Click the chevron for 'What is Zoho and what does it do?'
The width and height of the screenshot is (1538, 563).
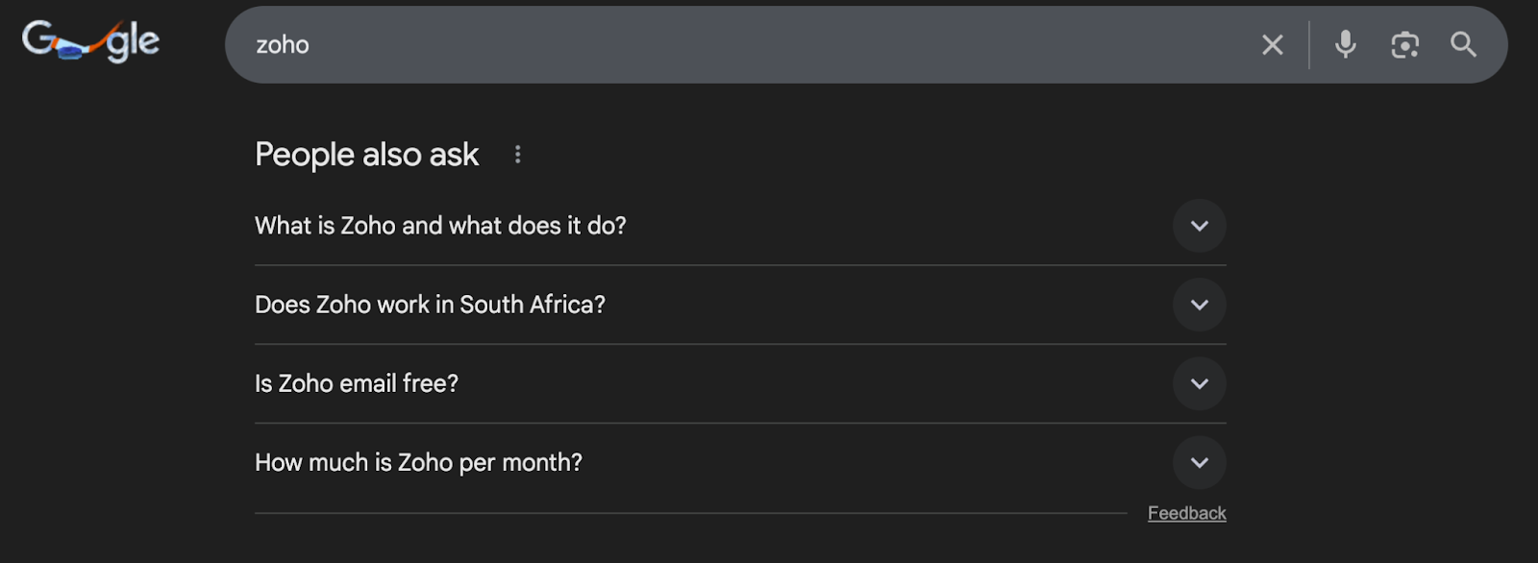pyautogui.click(x=1200, y=226)
